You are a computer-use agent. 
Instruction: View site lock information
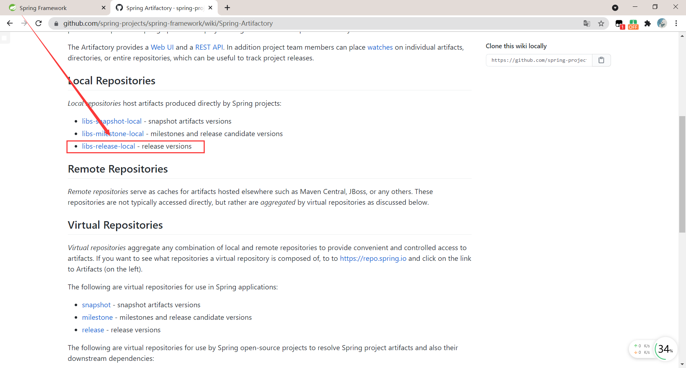click(x=56, y=24)
